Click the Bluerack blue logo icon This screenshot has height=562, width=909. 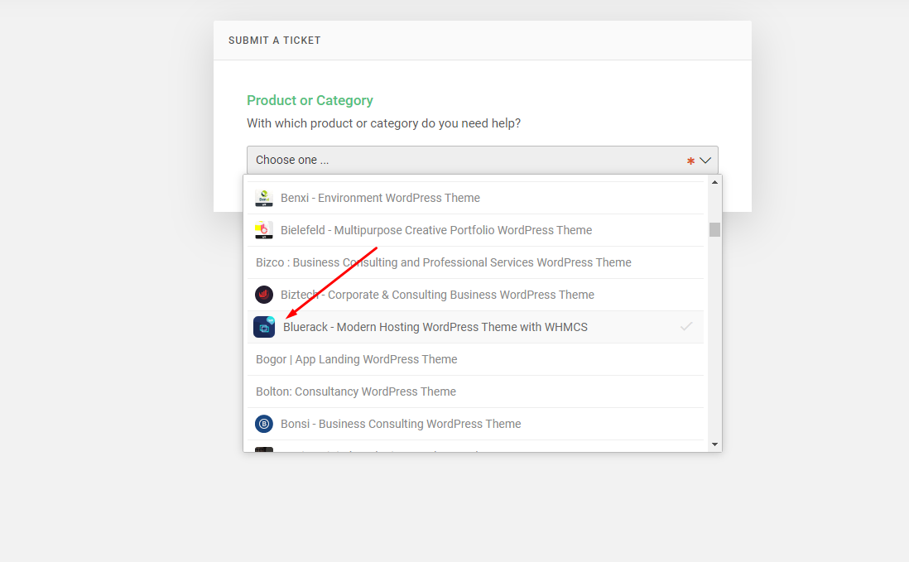pos(264,327)
